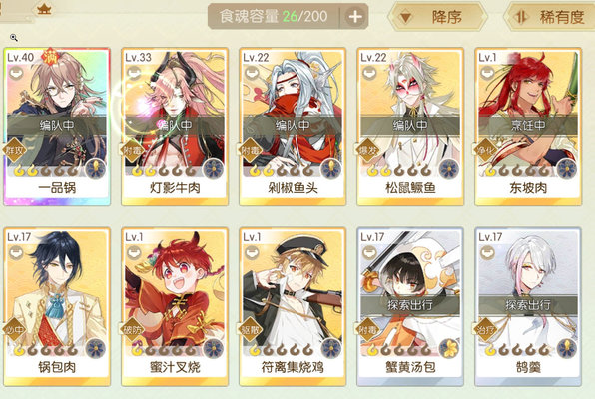Click the gold flower emblem on 蟹黄汤包
Viewport: 595px width, 399px height.
pos(449,348)
